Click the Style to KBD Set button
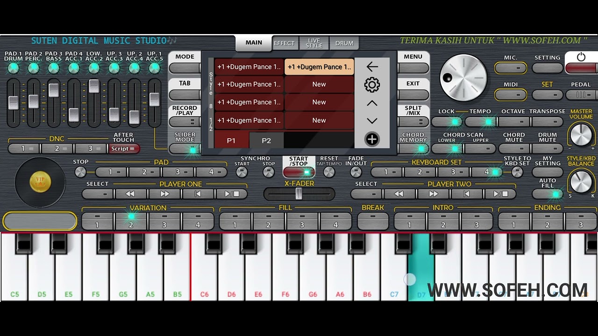The width and height of the screenshot is (598, 336). [x=517, y=172]
